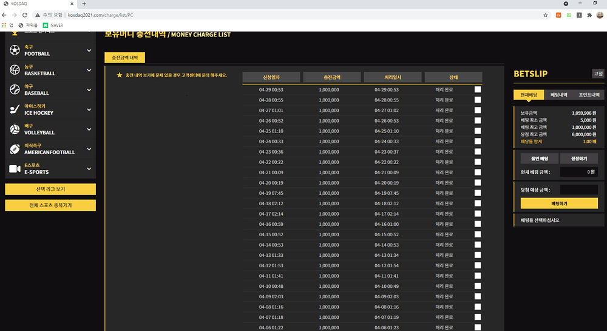Check the box for 04-23 00:36 row
This screenshot has width=607, height=331.
[478, 152]
